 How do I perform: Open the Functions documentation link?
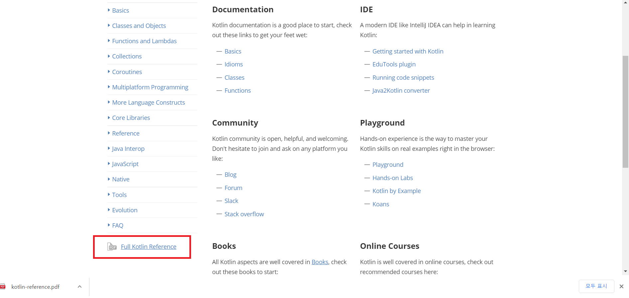click(x=238, y=90)
